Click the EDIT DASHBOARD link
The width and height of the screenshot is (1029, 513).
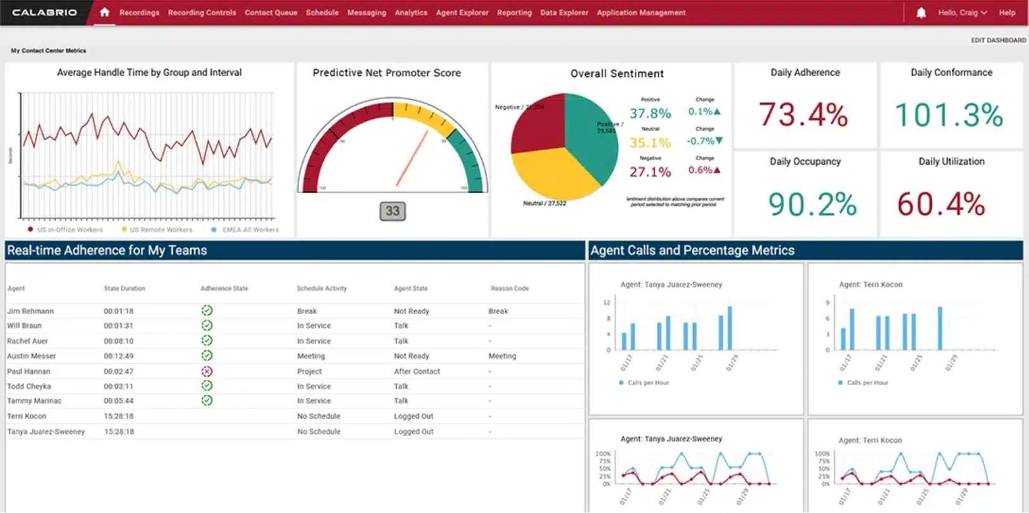pyautogui.click(x=998, y=40)
